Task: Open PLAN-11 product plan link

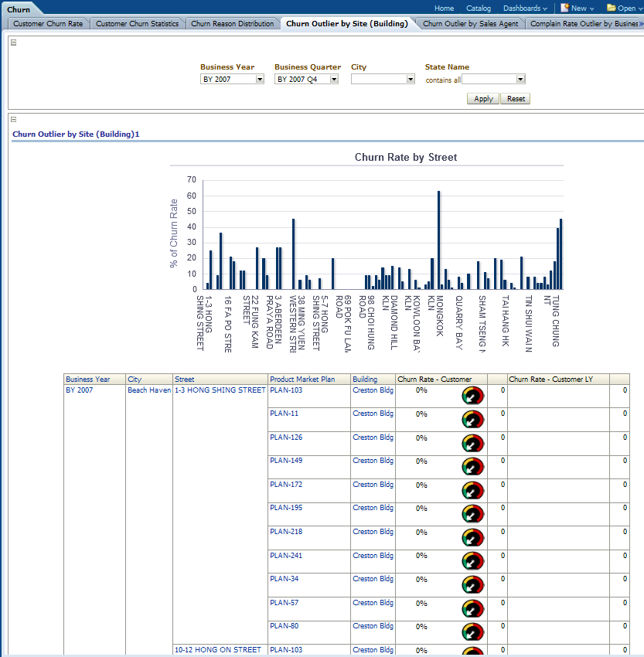Action: [284, 414]
